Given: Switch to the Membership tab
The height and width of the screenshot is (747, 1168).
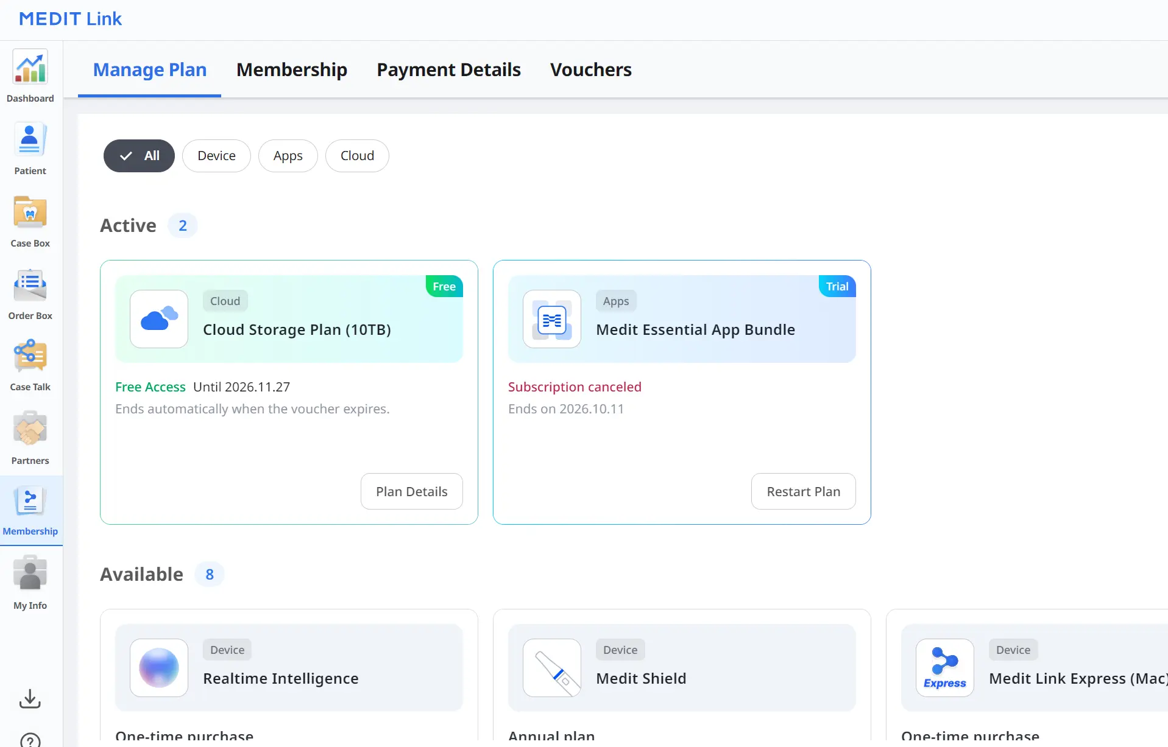Looking at the screenshot, I should click(x=292, y=70).
